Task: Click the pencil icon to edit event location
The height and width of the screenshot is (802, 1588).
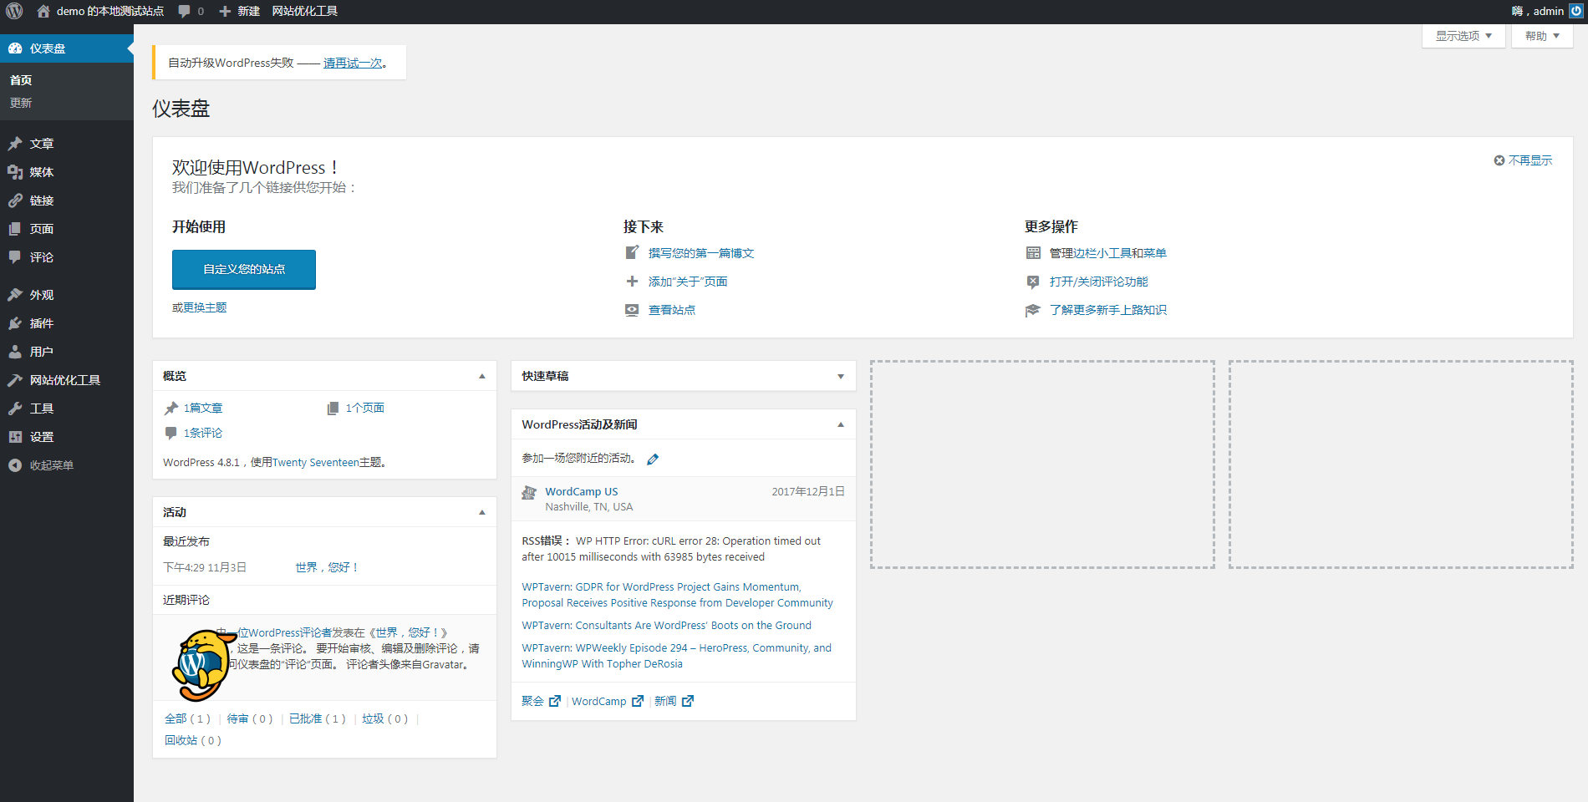Action: point(653,459)
